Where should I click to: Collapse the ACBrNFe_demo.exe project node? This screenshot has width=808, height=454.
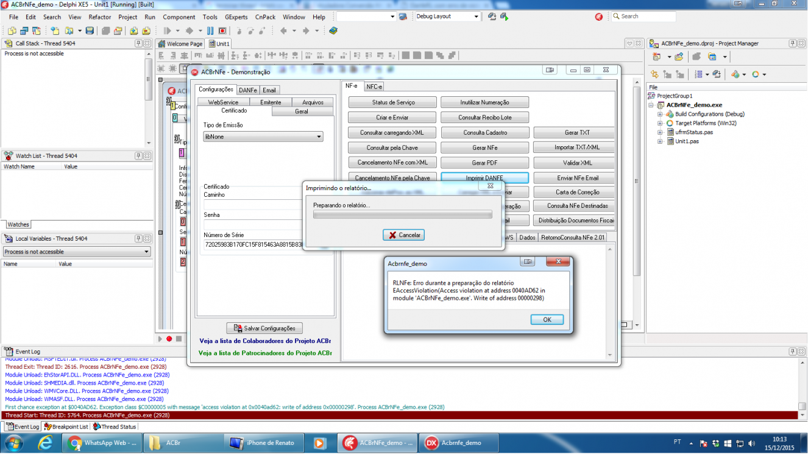(652, 105)
